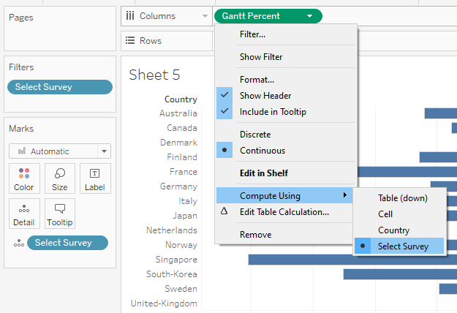Click Gantt Percent pill dropdown arrow
Screen dimensions: 457x313
click(310, 15)
